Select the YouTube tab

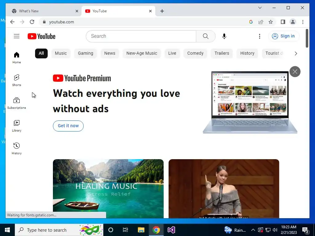pos(118,11)
